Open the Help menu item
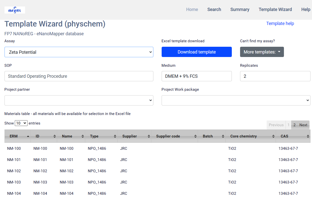 pos(306,9)
